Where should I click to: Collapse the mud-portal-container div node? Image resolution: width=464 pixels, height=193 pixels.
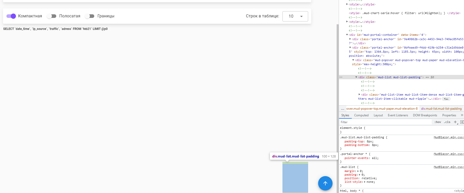(x=347, y=35)
